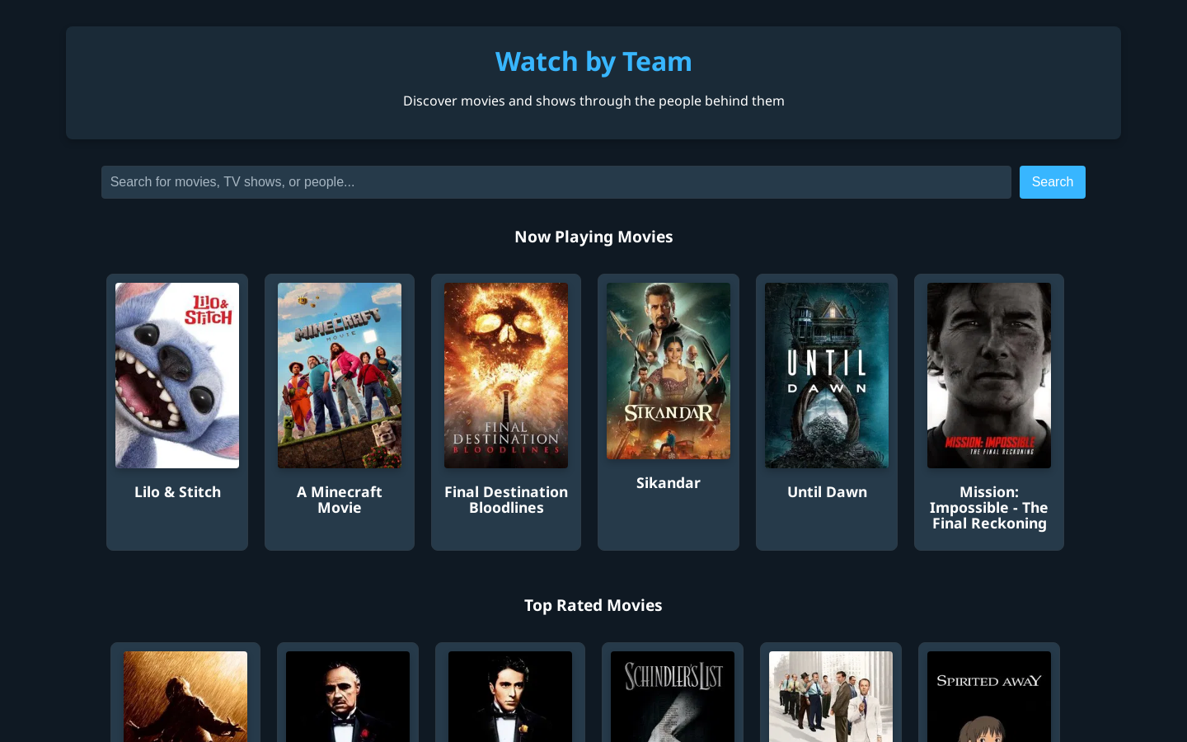Viewport: 1187px width, 742px height.
Task: Open the Sikandar movie poster
Action: 669,371
